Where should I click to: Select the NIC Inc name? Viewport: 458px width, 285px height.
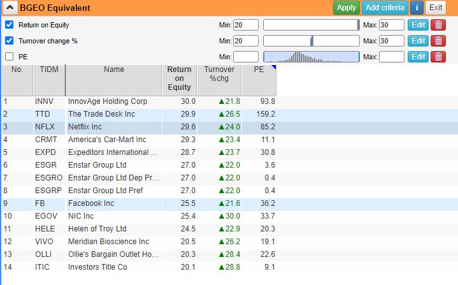(x=81, y=216)
